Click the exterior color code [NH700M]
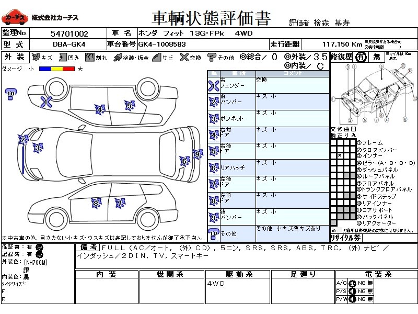This screenshot has width=418, height=314. [36, 263]
